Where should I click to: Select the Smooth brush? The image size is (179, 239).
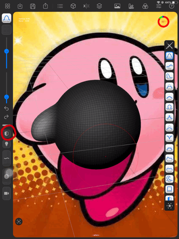[169, 128]
